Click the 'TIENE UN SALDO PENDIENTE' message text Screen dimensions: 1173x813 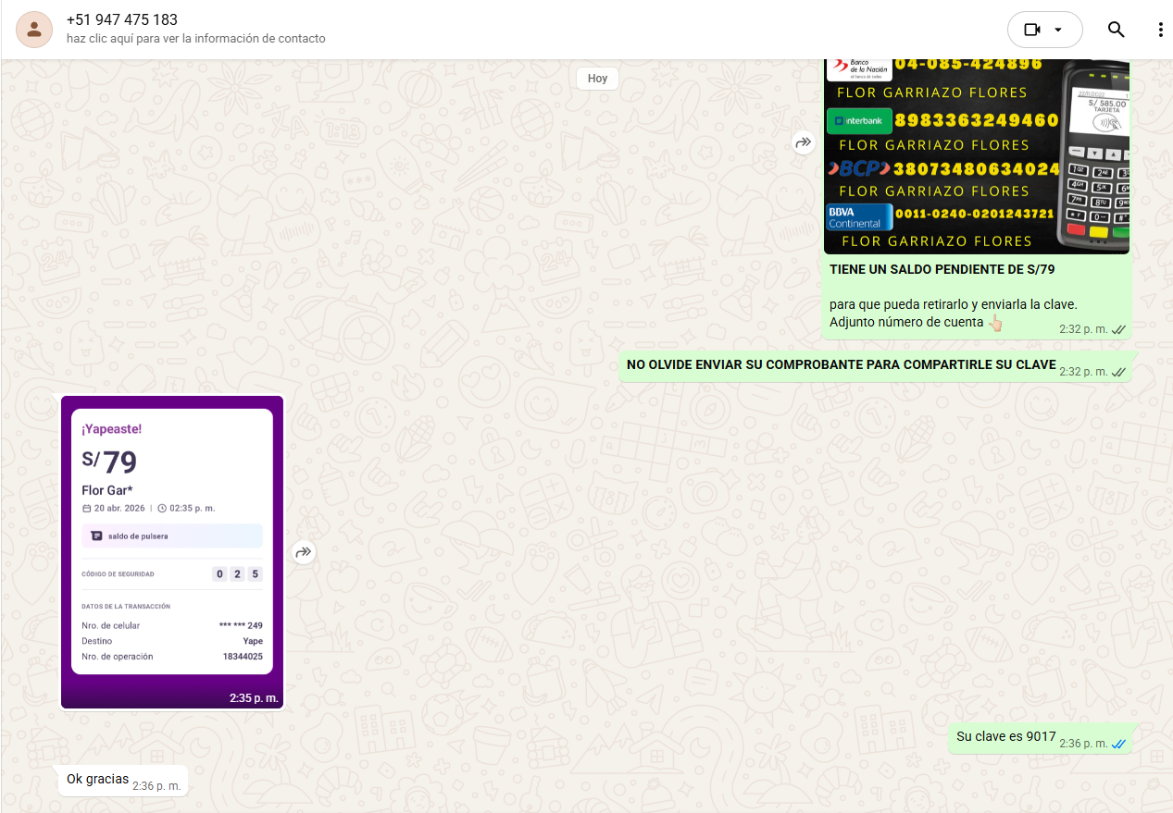942,269
